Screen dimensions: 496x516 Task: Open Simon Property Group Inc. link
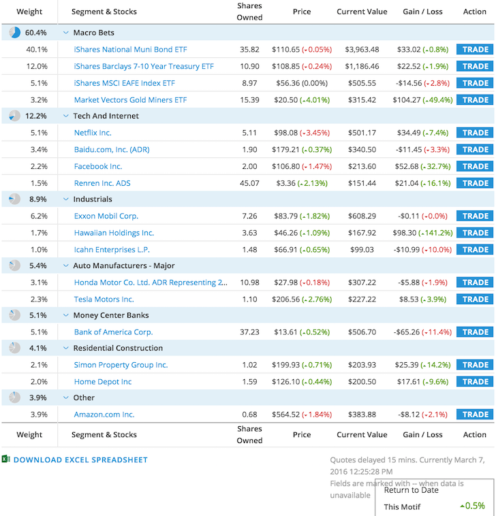tap(121, 365)
